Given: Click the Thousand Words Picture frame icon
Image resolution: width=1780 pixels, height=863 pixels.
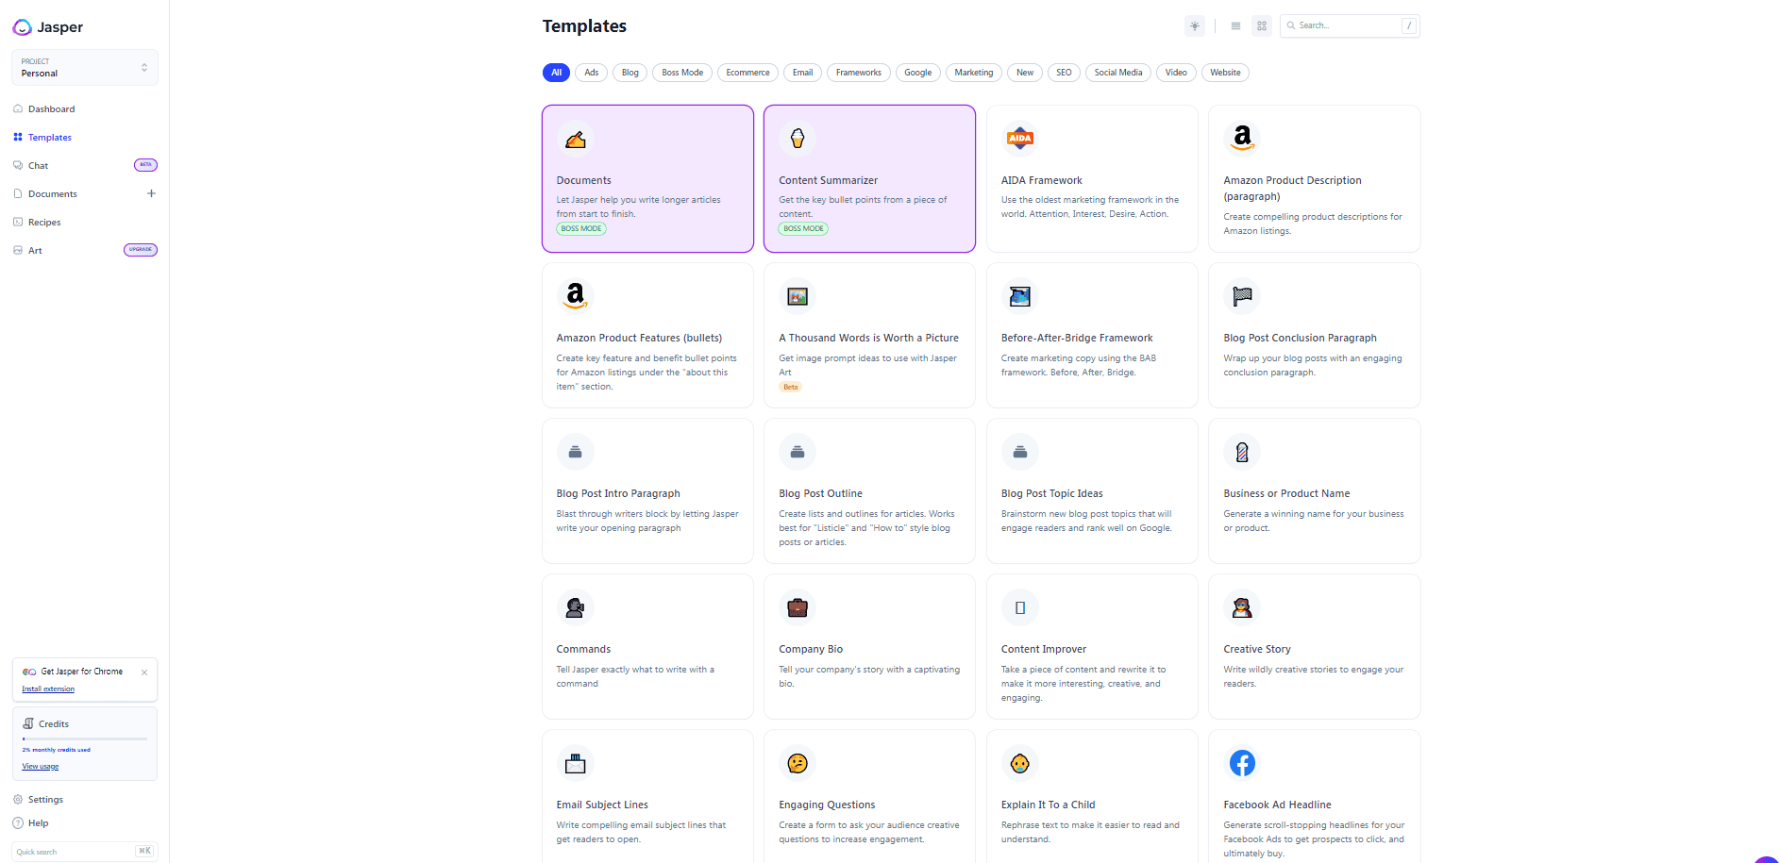Looking at the screenshot, I should click(x=798, y=296).
